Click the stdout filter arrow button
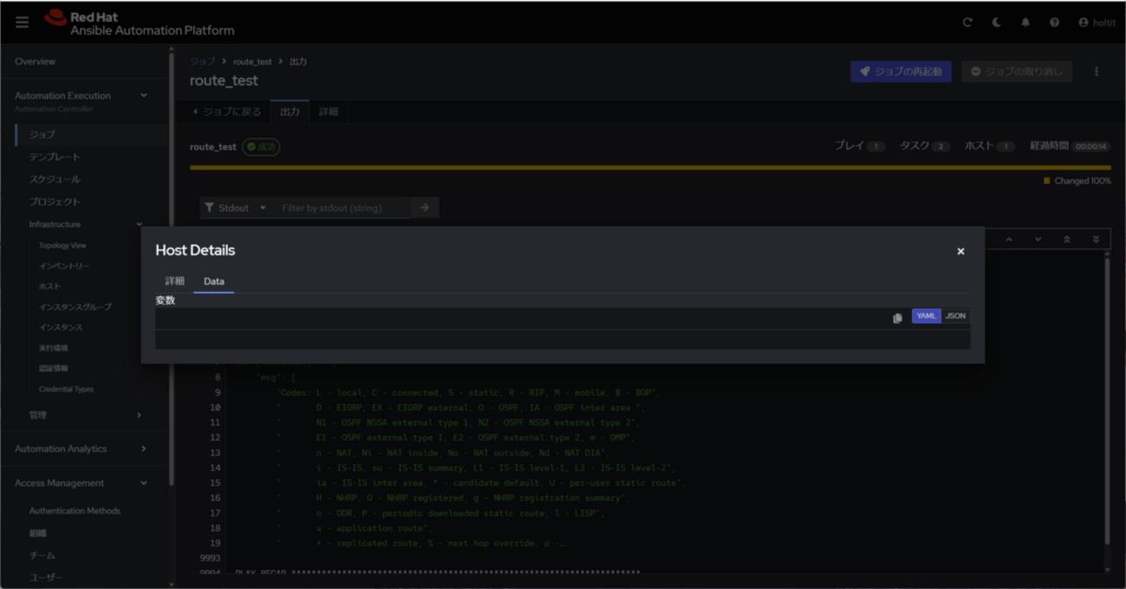1126x589 pixels. (x=425, y=208)
